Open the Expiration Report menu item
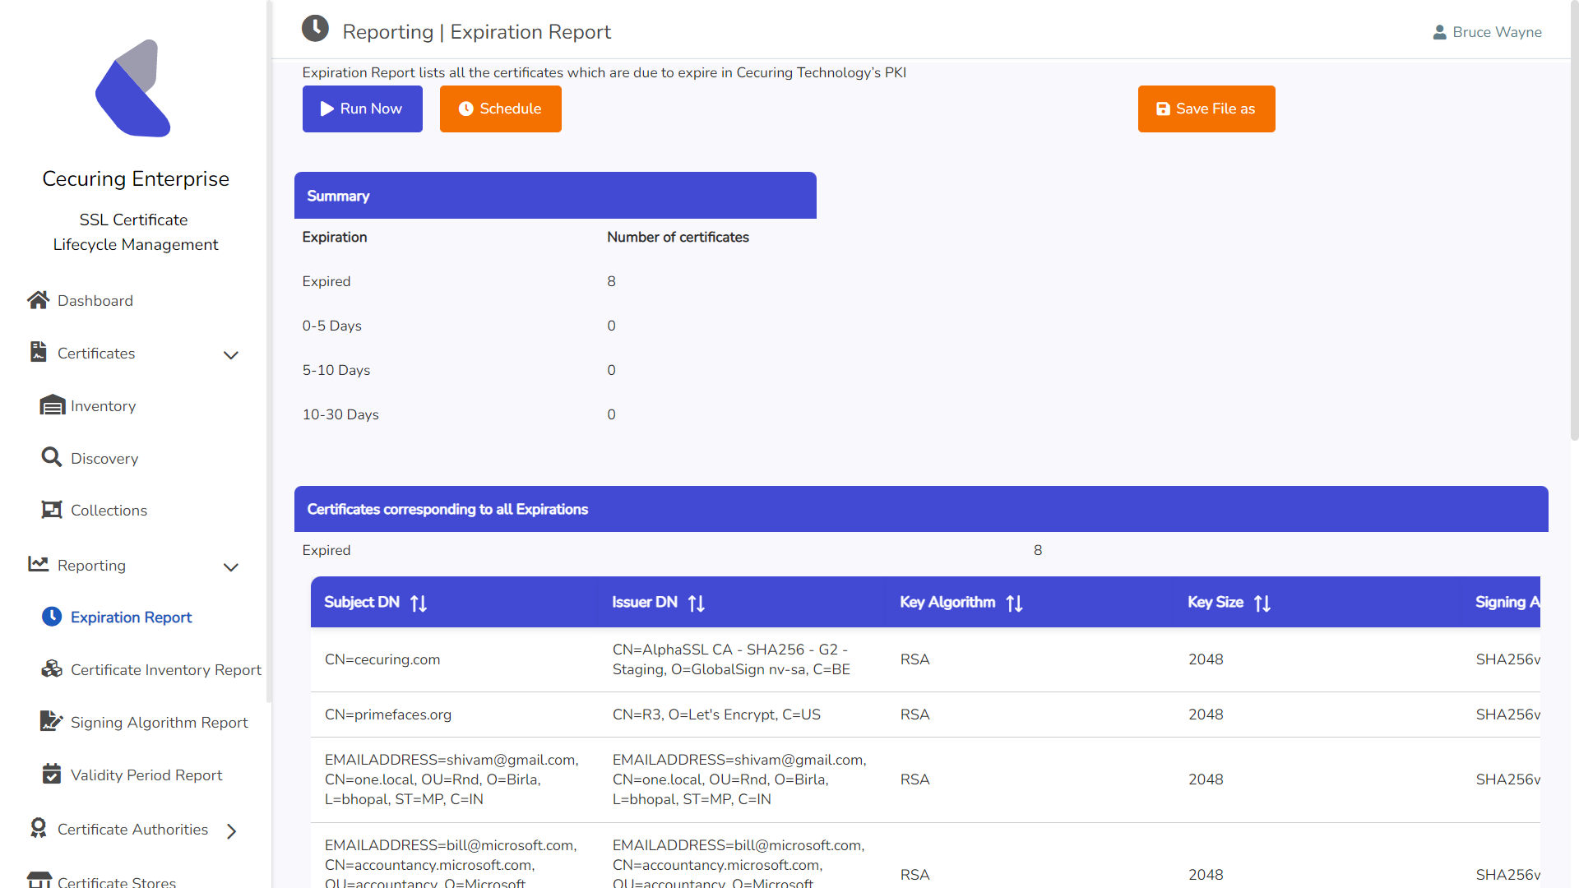 point(131,617)
